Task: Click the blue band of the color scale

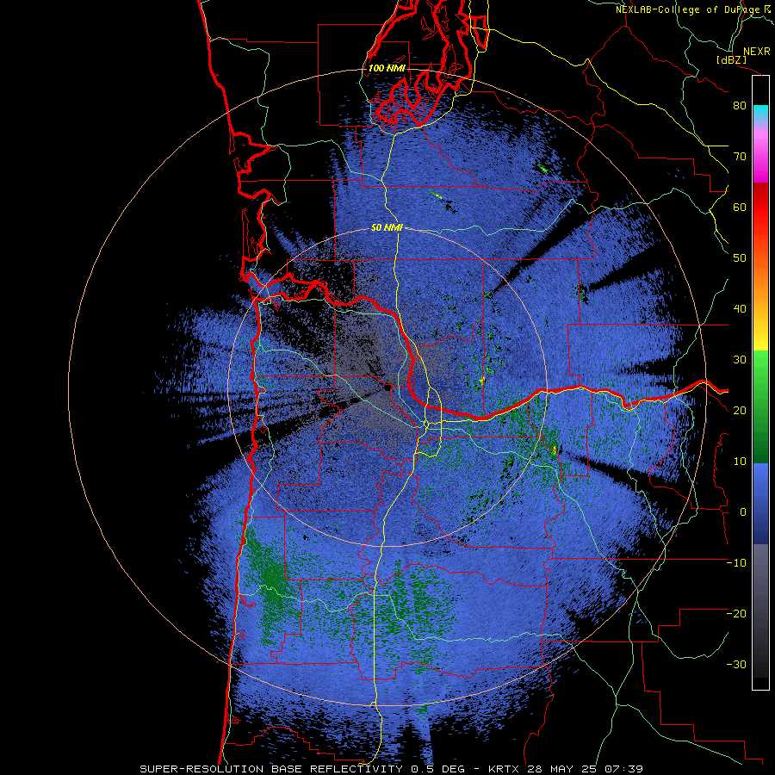Action: [760, 504]
